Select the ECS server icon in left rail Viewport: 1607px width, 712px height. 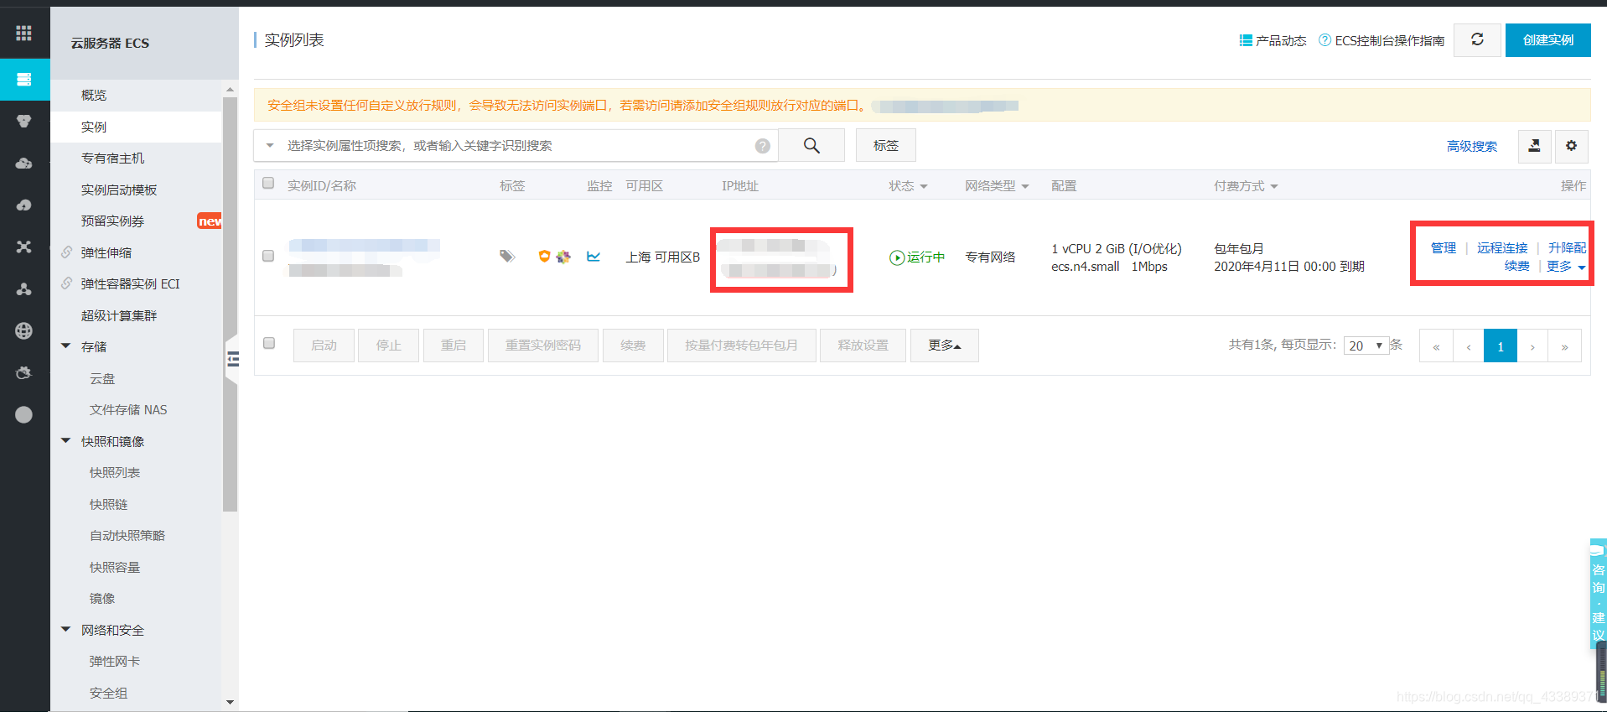click(x=23, y=79)
